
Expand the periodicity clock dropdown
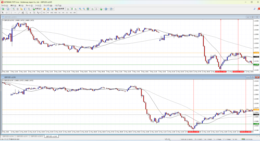tap(108, 9)
